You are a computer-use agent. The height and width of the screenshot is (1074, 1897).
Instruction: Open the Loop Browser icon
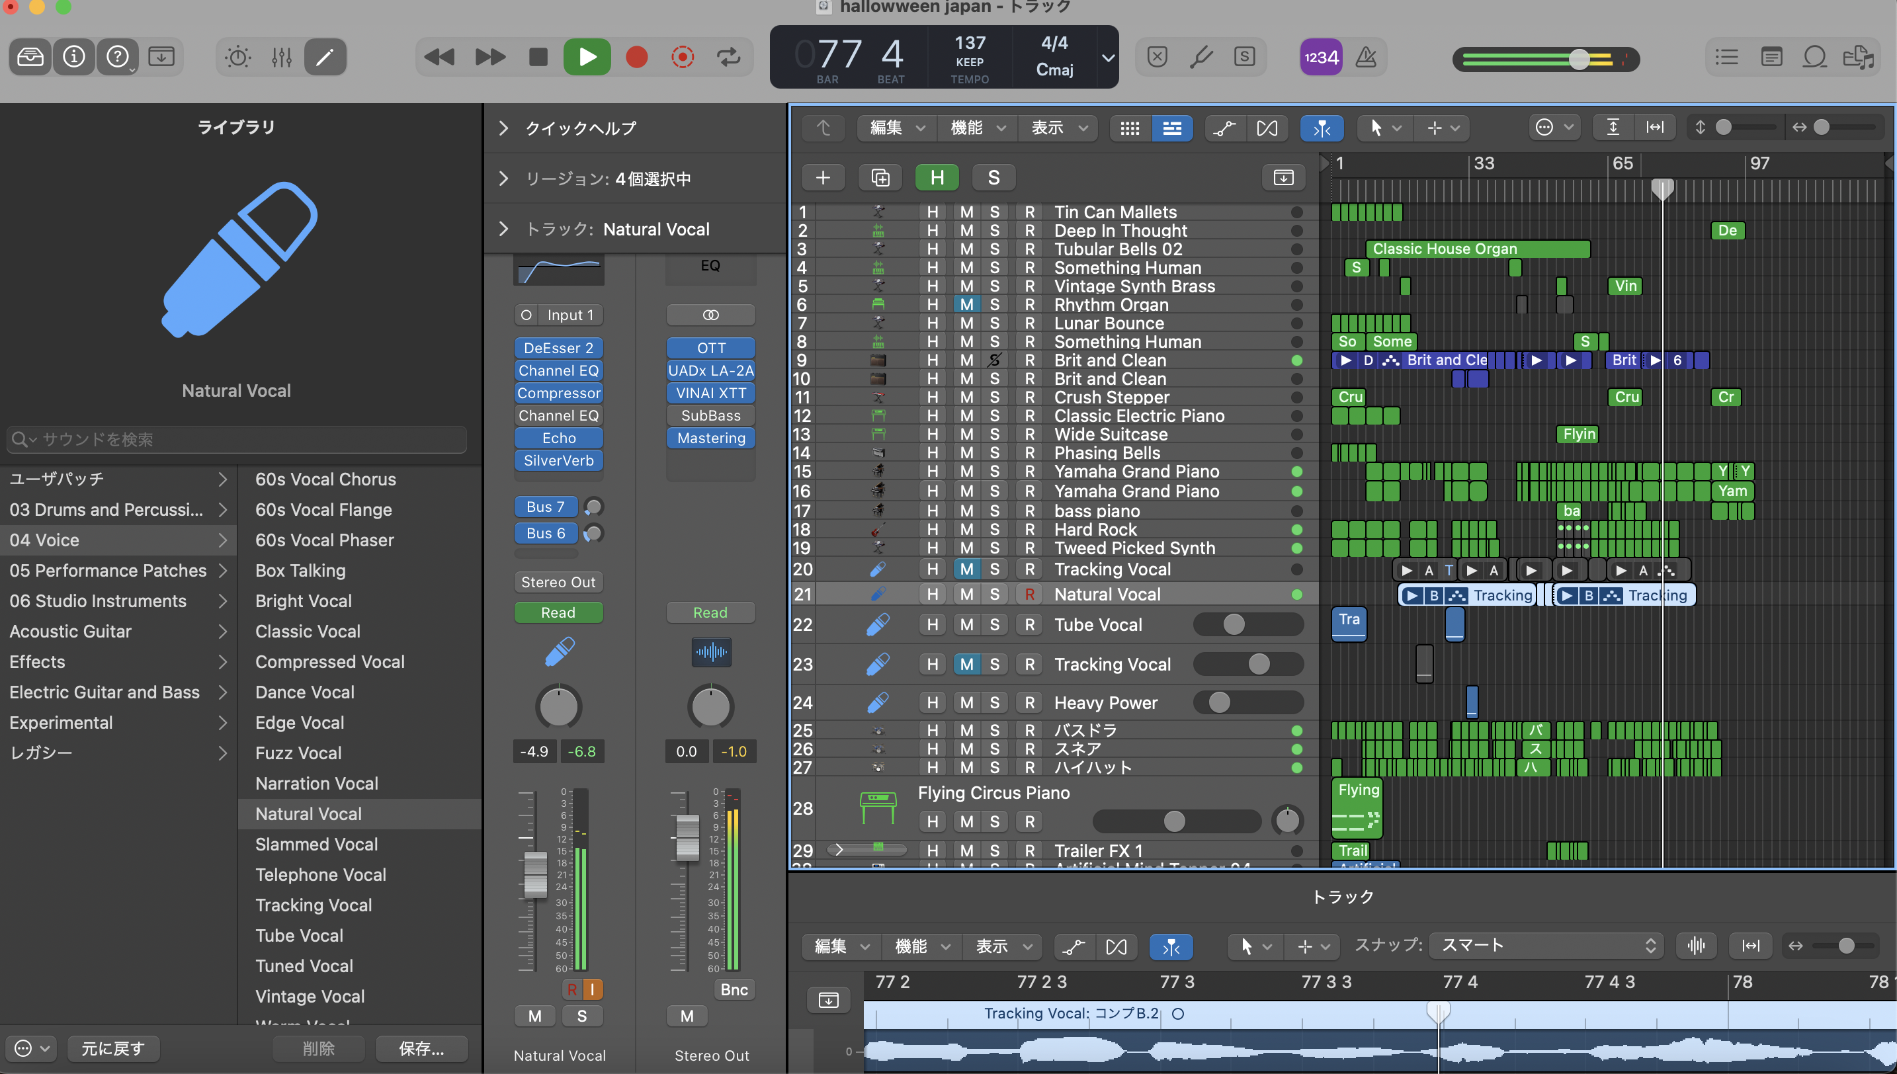(1814, 57)
